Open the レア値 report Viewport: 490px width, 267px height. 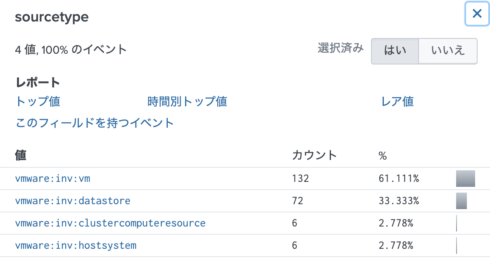click(397, 101)
